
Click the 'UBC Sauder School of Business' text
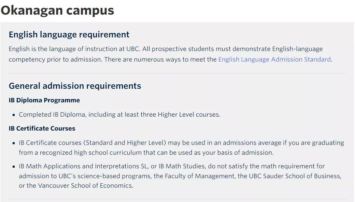pyautogui.click(x=294, y=176)
